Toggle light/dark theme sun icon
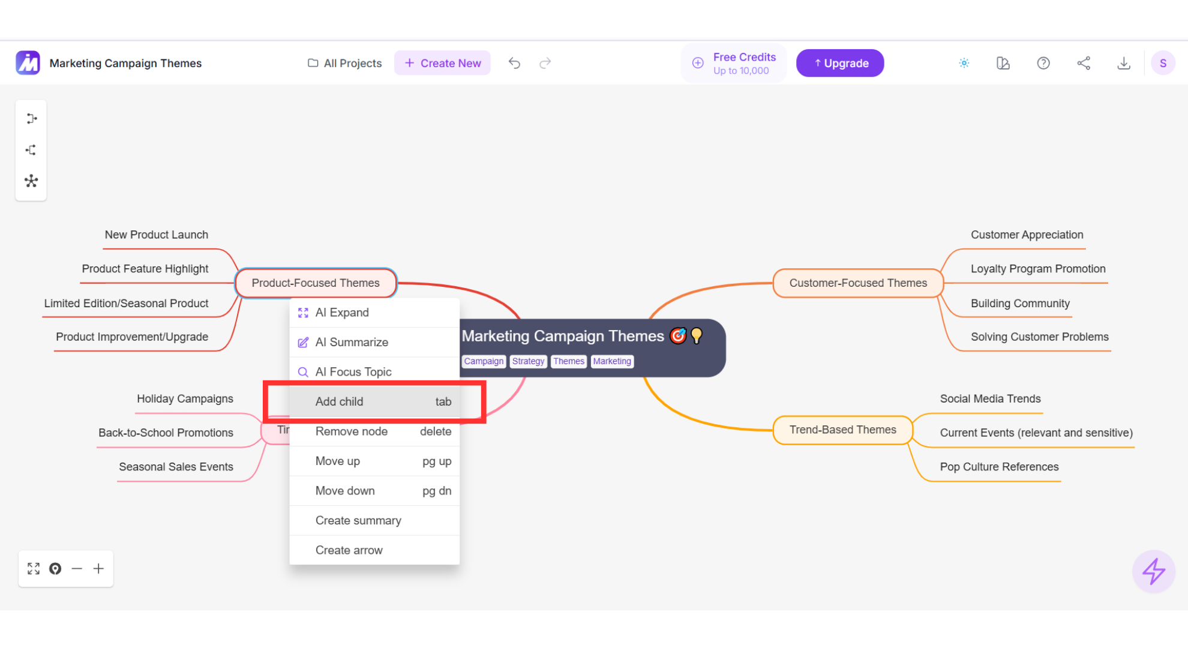The height and width of the screenshot is (648, 1188). coord(964,63)
